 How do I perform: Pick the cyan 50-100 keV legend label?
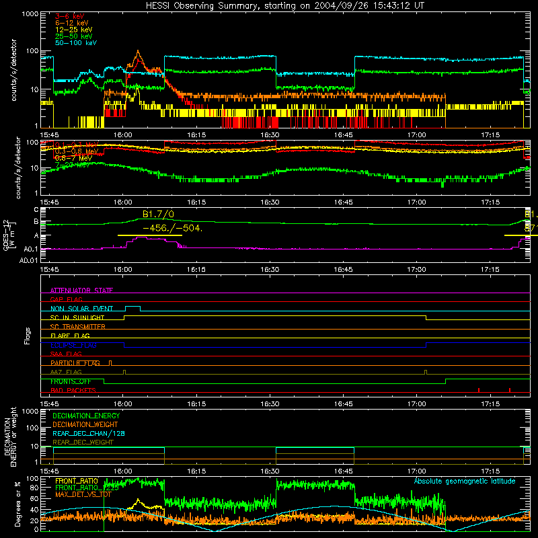[x=76, y=43]
